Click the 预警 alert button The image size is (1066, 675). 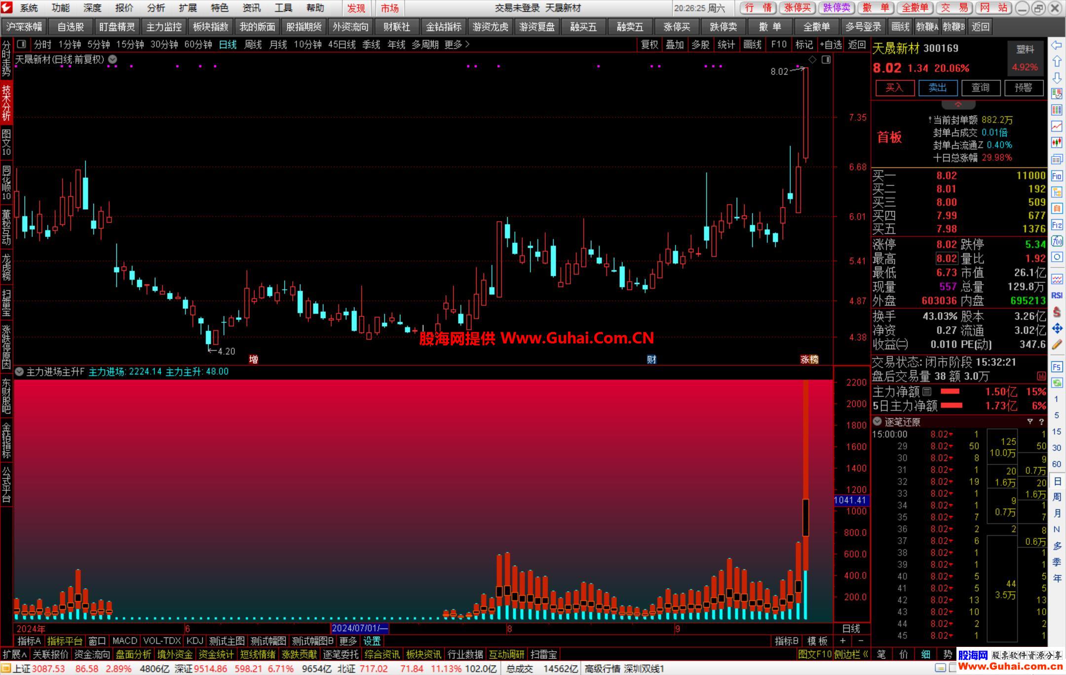[x=1023, y=88]
